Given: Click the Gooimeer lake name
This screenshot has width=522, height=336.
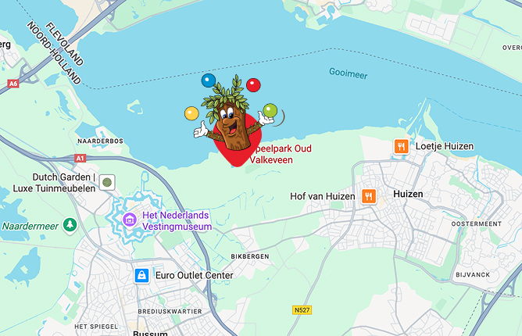Looking at the screenshot, I should pyautogui.click(x=349, y=73).
